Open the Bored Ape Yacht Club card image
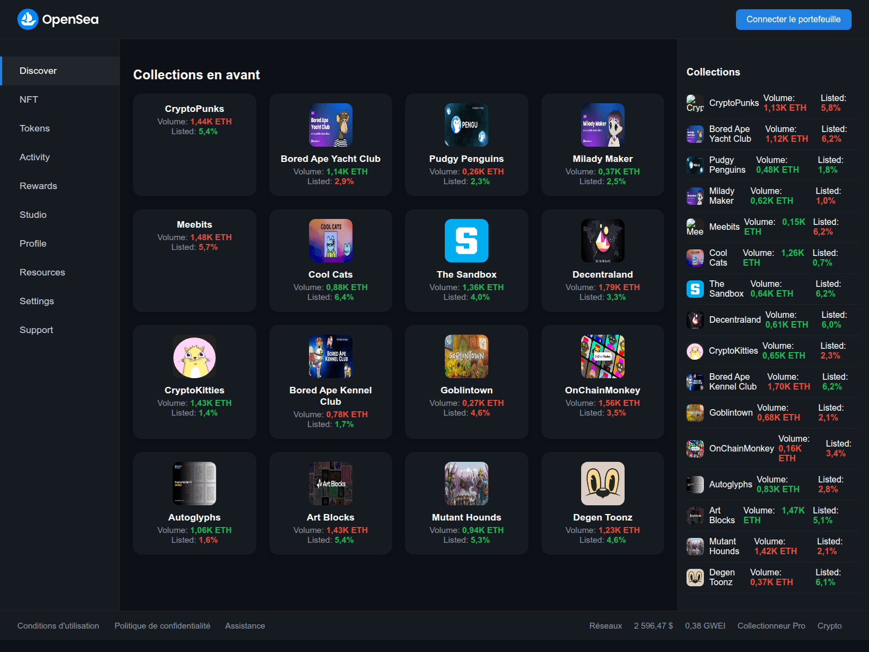The image size is (869, 652). 330,125
